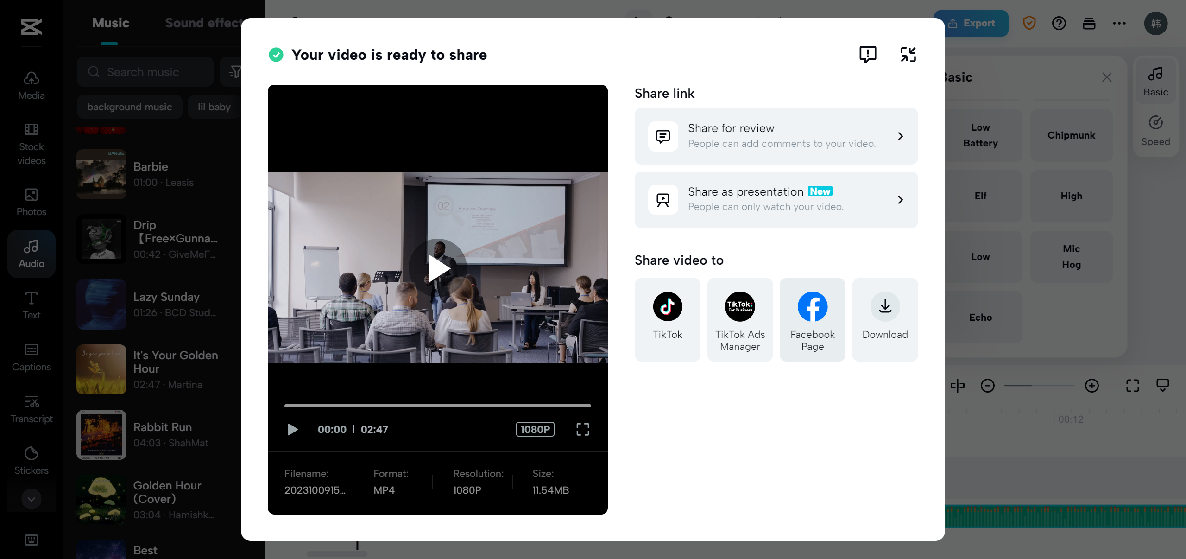This screenshot has width=1186, height=559.
Task: Share the video to TikTok
Action: (667, 319)
